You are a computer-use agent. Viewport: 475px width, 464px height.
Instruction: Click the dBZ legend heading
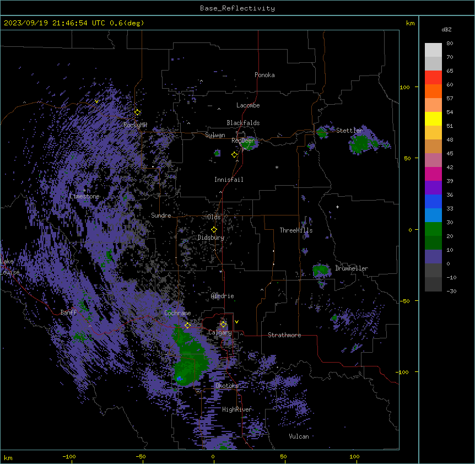446,30
